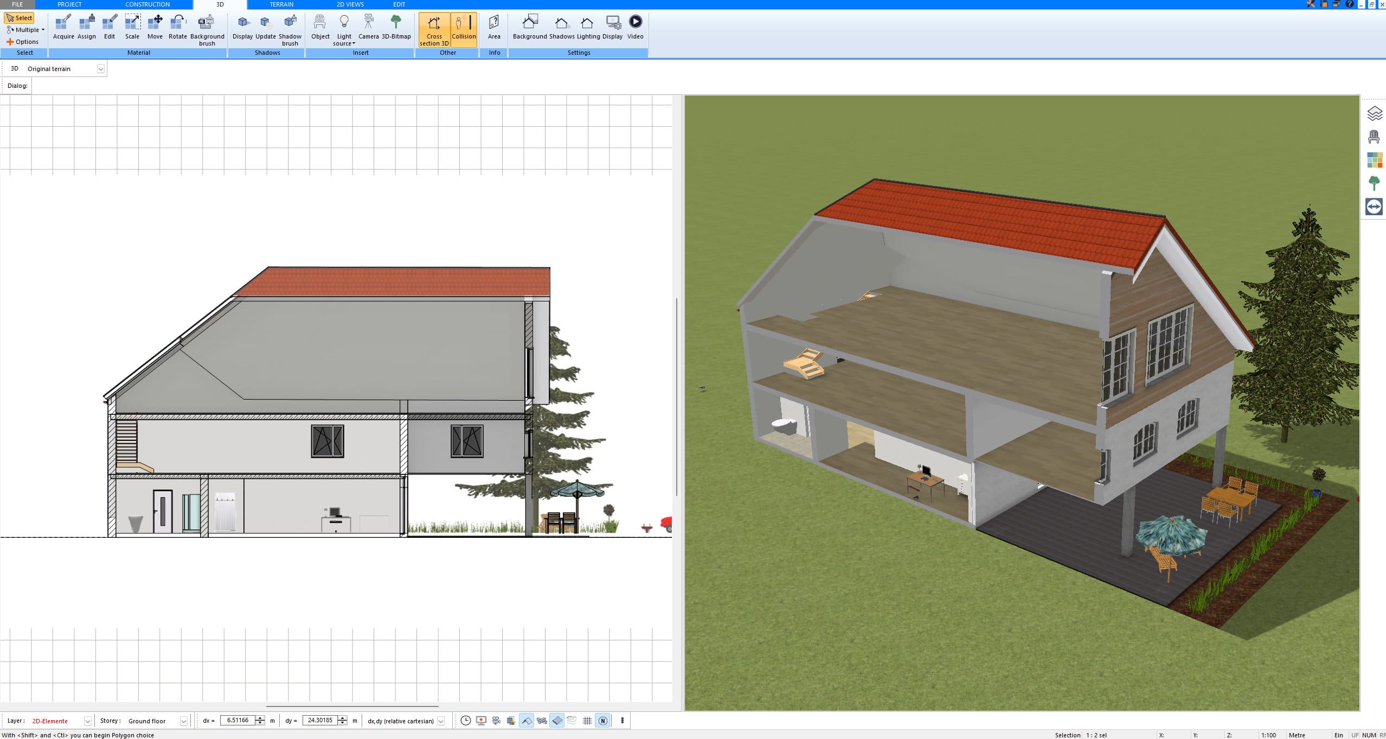1386x739 pixels.
Task: Start the Video playback tool
Action: 636,27
